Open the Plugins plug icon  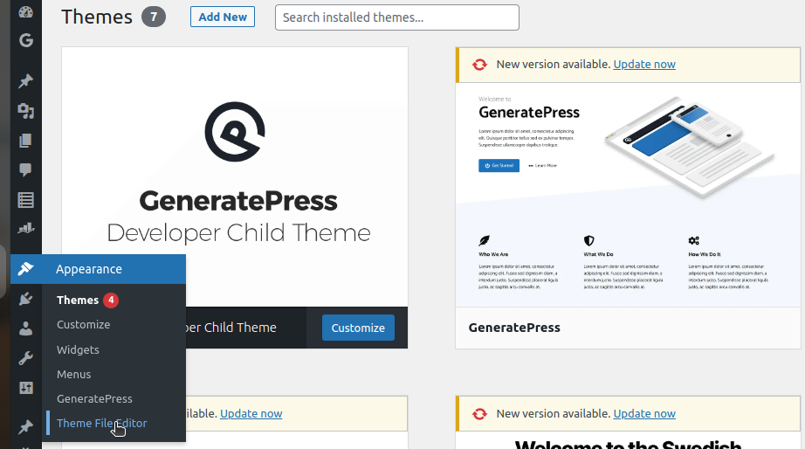coord(25,299)
